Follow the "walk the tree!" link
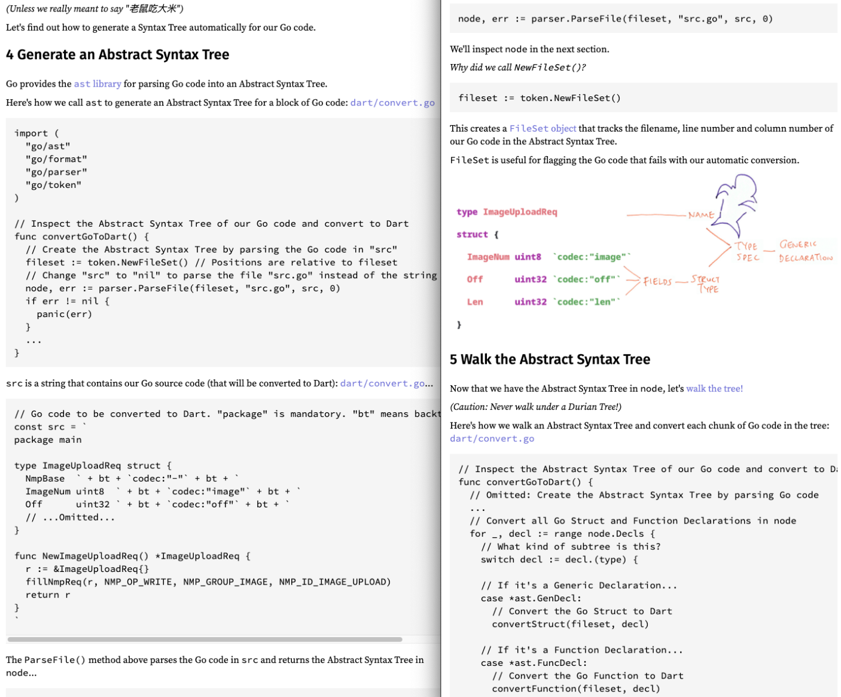This screenshot has height=697, width=841. pyautogui.click(x=714, y=389)
